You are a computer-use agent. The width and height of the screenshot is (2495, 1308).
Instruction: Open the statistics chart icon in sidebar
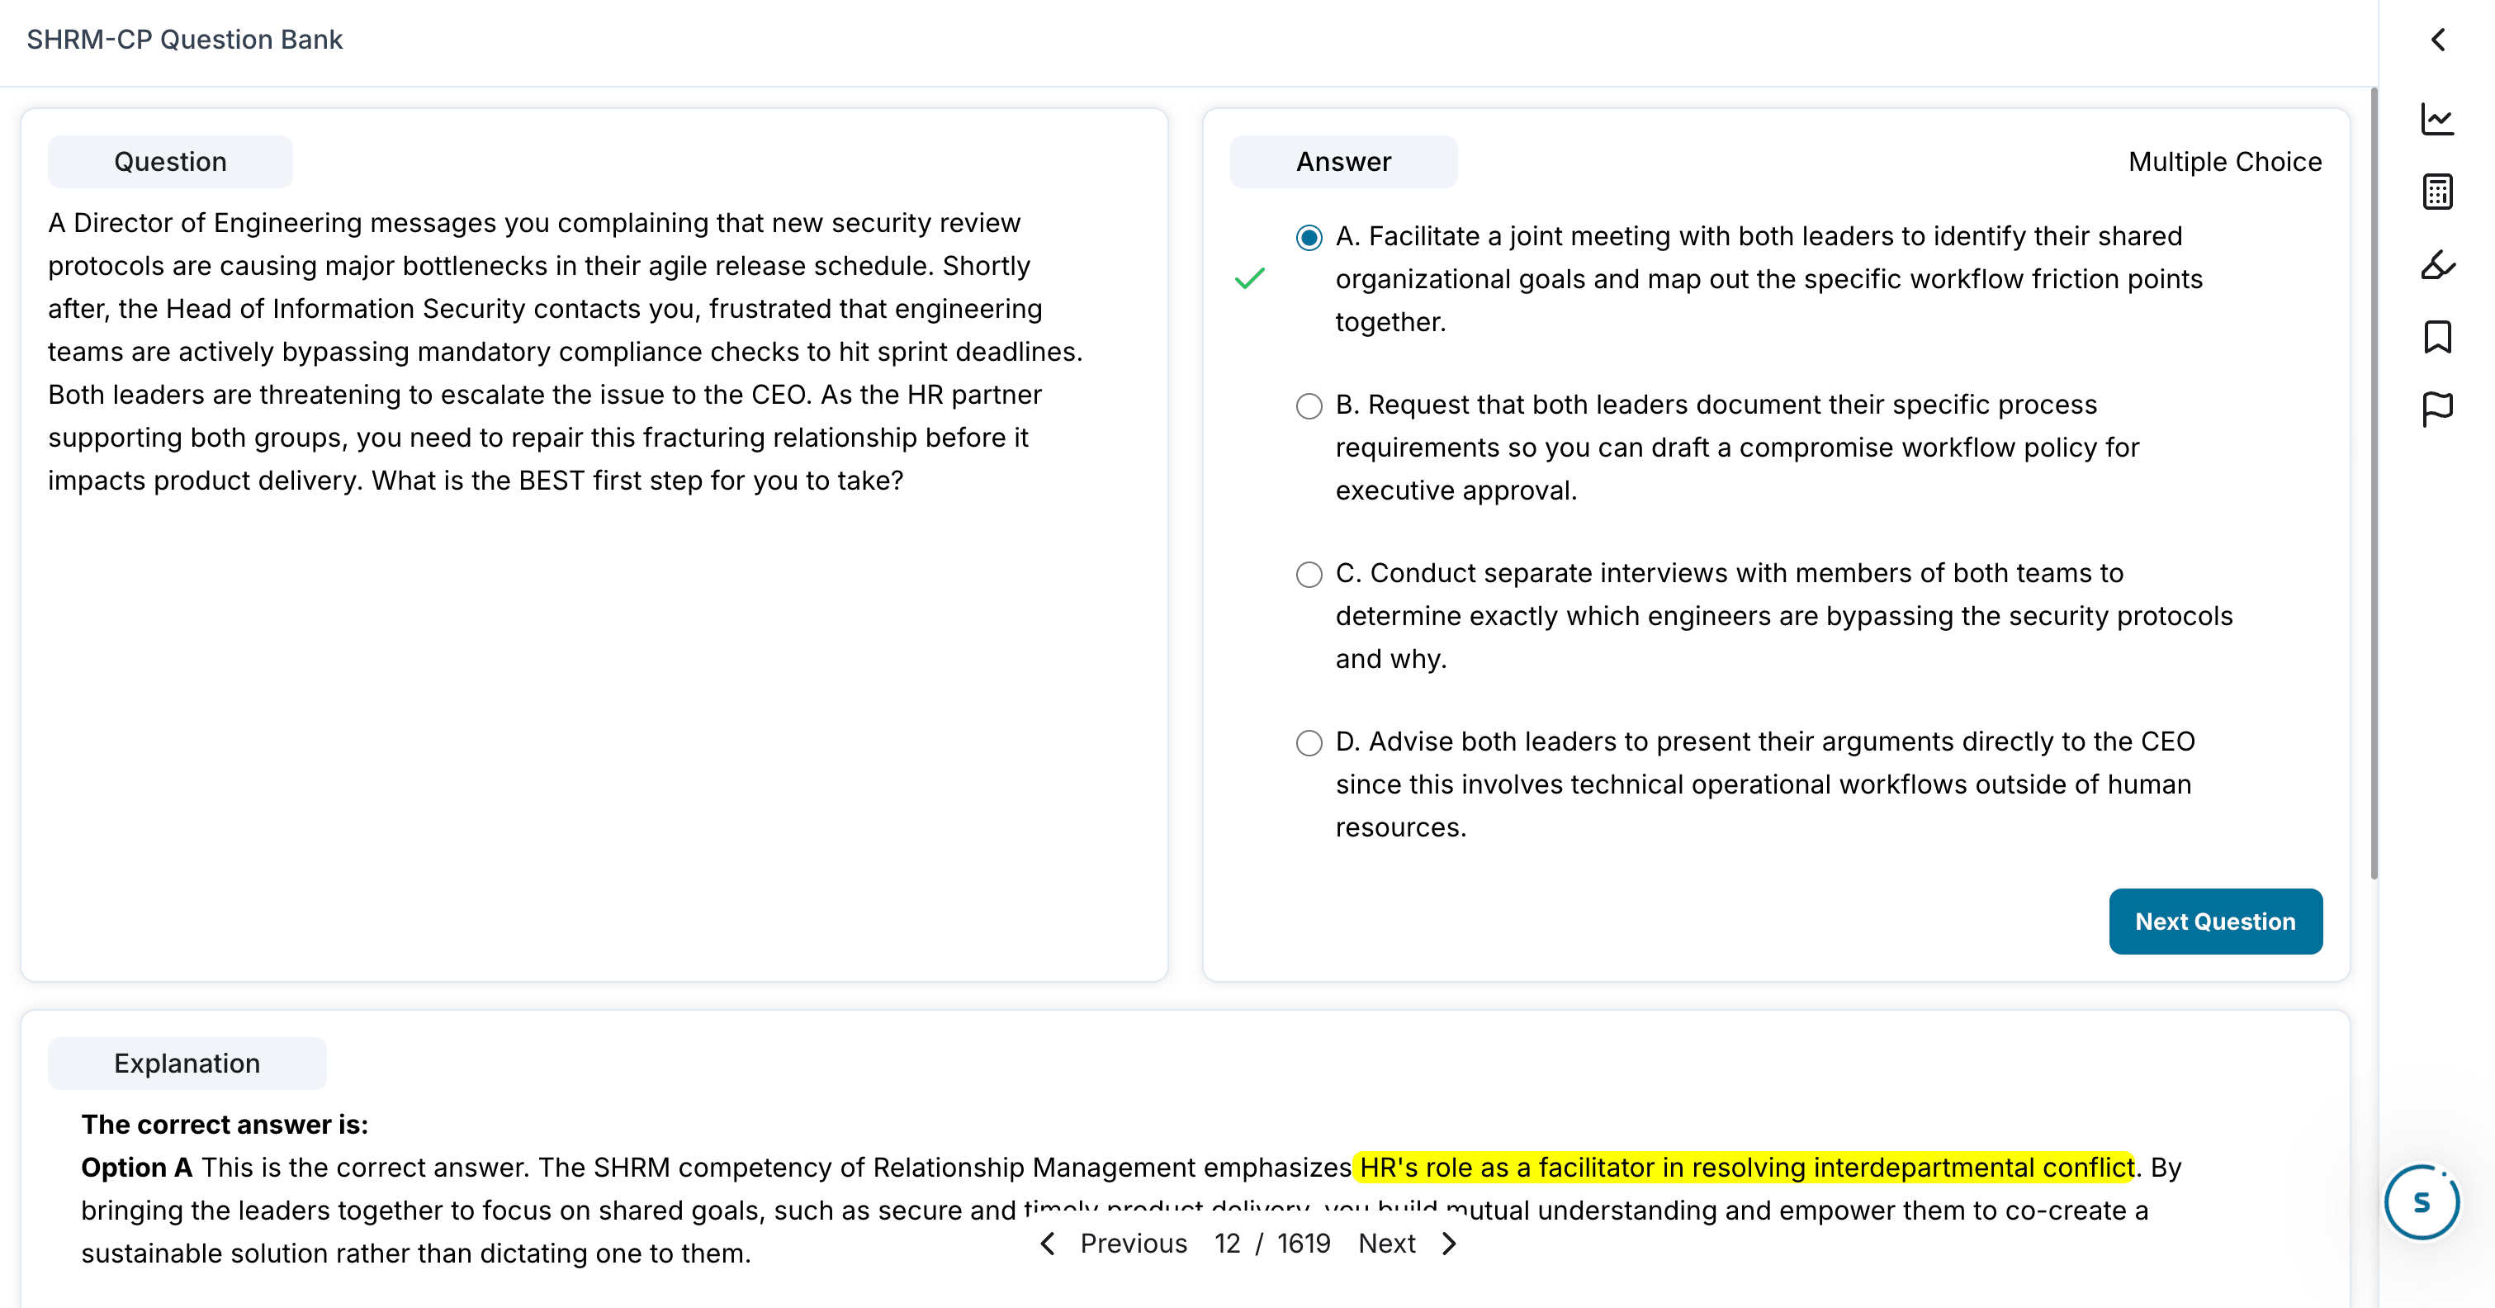pos(2439,117)
